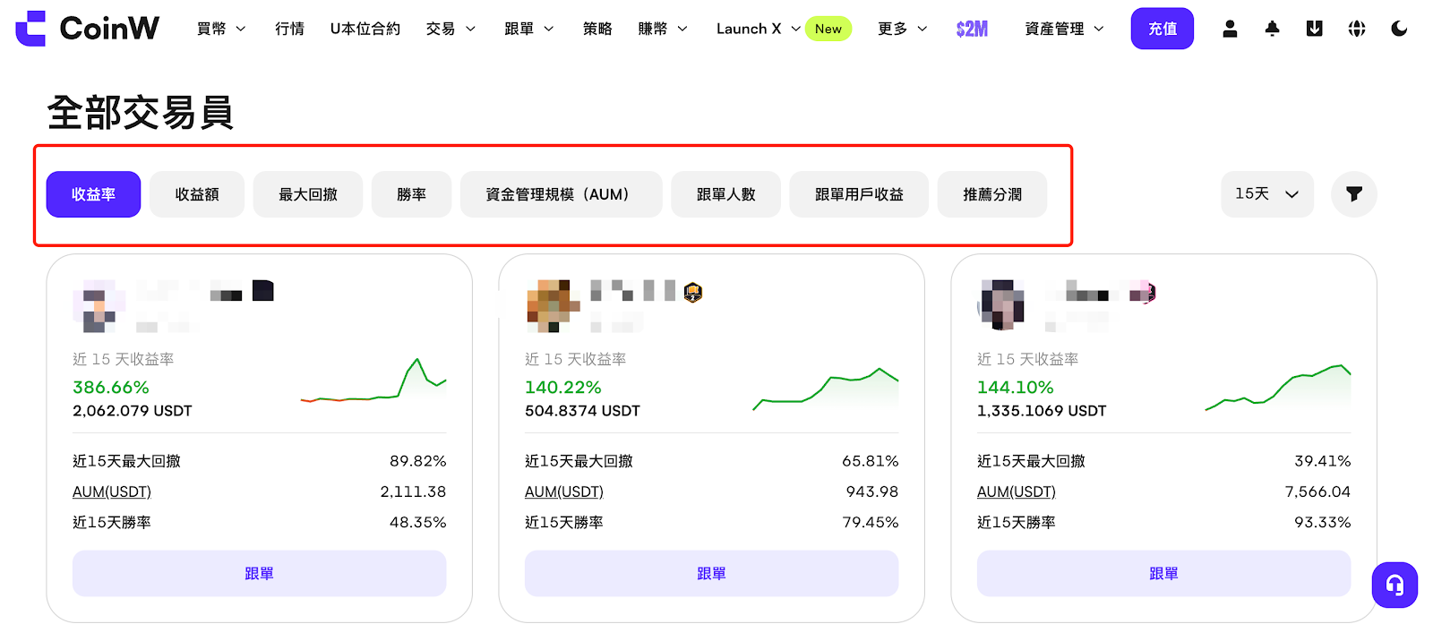Sort by 資金管理規模 (AUM)
1433x641 pixels.
point(561,194)
